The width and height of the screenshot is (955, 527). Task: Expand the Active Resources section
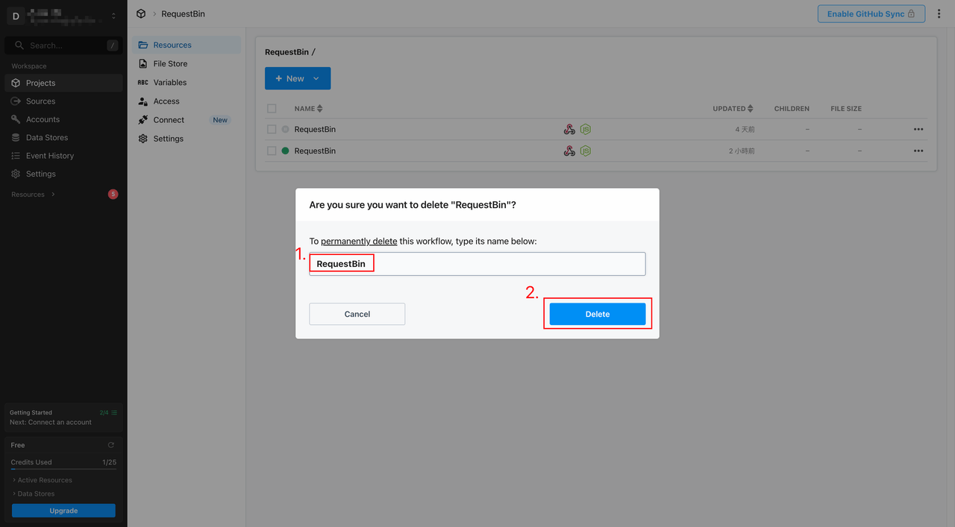44,480
